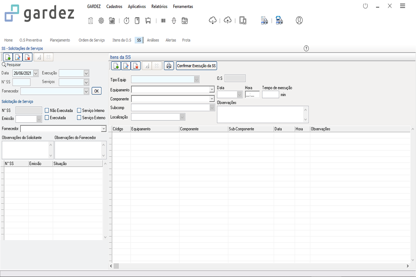This screenshot has height=277, width=416.
Task: Enable the Serviço Externo checkbox
Action: pyautogui.click(x=79, y=118)
